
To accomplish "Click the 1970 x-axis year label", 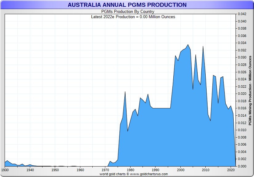I will click(105, 170).
